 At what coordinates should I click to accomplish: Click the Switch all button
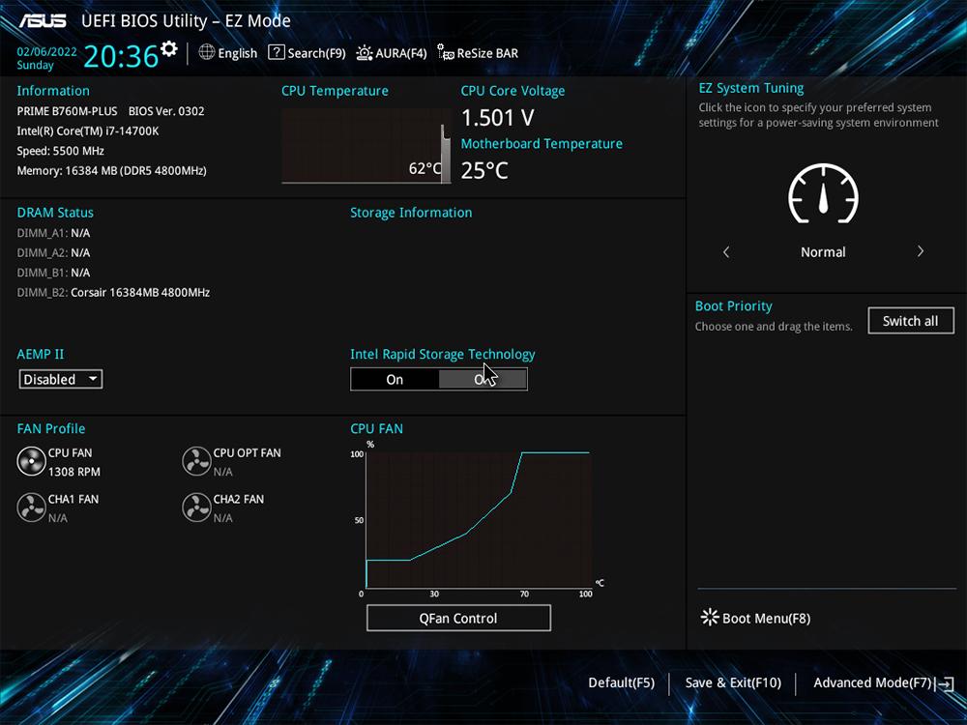pos(910,321)
